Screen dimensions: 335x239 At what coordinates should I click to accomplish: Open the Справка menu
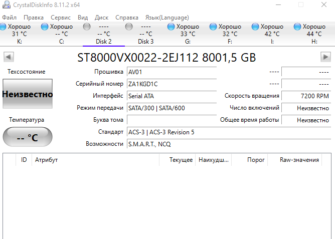point(127,18)
